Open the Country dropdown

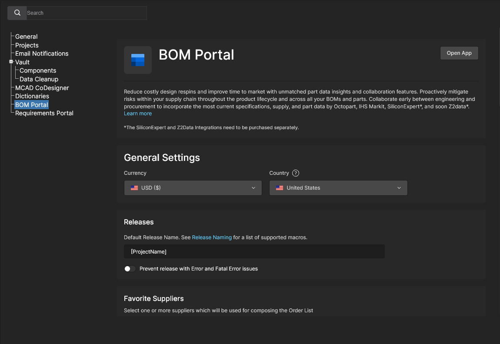click(x=338, y=188)
